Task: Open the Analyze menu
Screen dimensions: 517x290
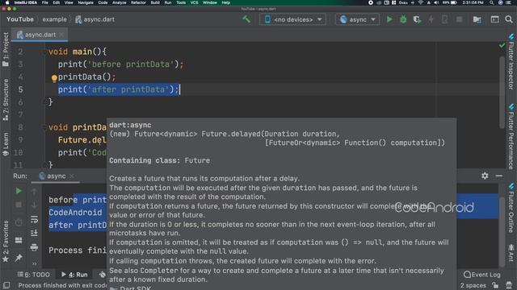Action: pyautogui.click(x=119, y=2)
